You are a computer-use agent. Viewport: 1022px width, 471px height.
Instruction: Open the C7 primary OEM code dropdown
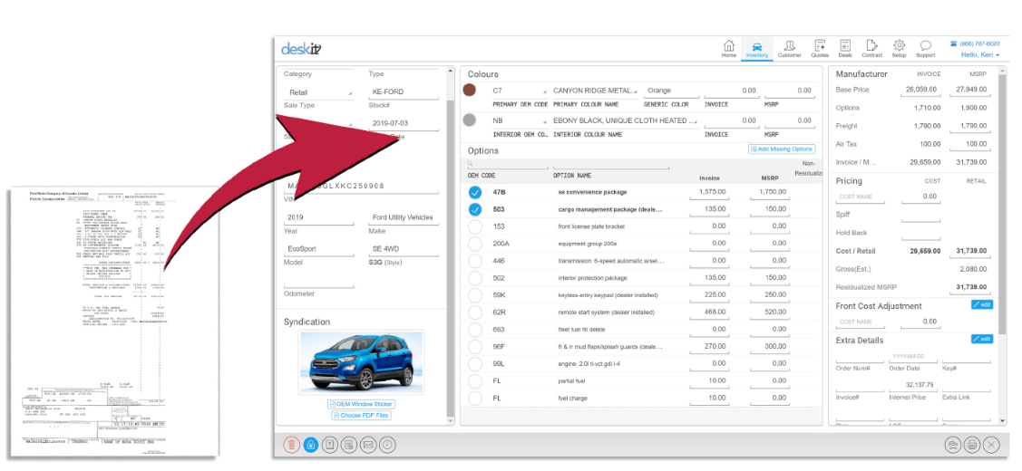(519, 91)
